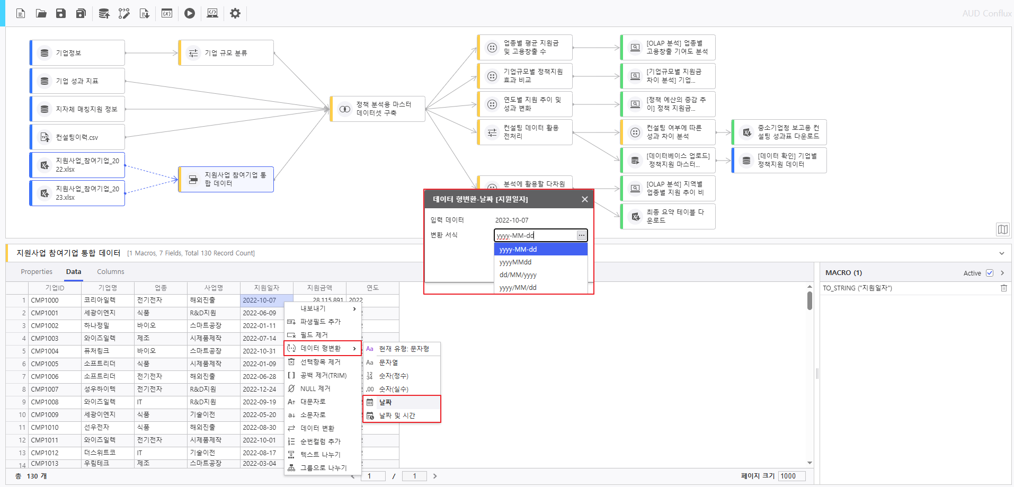Image resolution: width=1014 pixels, height=487 pixels.
Task: Close the 데이터 형변환-날짜 dialog
Action: click(584, 199)
